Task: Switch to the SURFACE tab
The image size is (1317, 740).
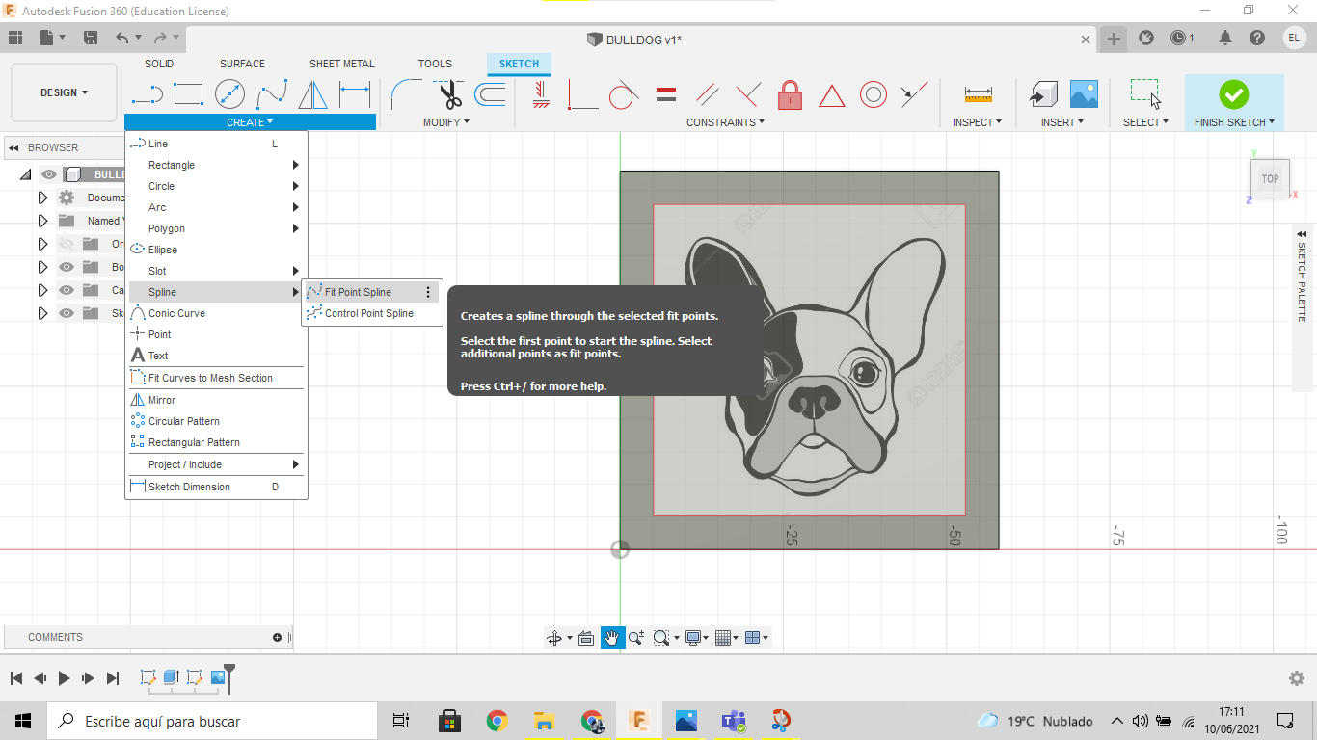Action: 242,64
